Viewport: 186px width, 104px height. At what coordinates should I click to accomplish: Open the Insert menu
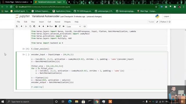pos(41,22)
